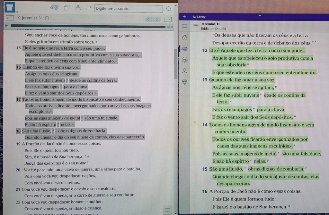
Task: Click the footnote marker after 'Sua herança.' in JW Library
Action: [x=289, y=206]
